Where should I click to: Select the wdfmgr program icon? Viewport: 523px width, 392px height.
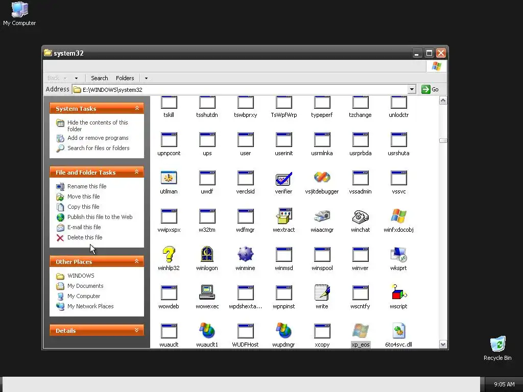point(246,216)
